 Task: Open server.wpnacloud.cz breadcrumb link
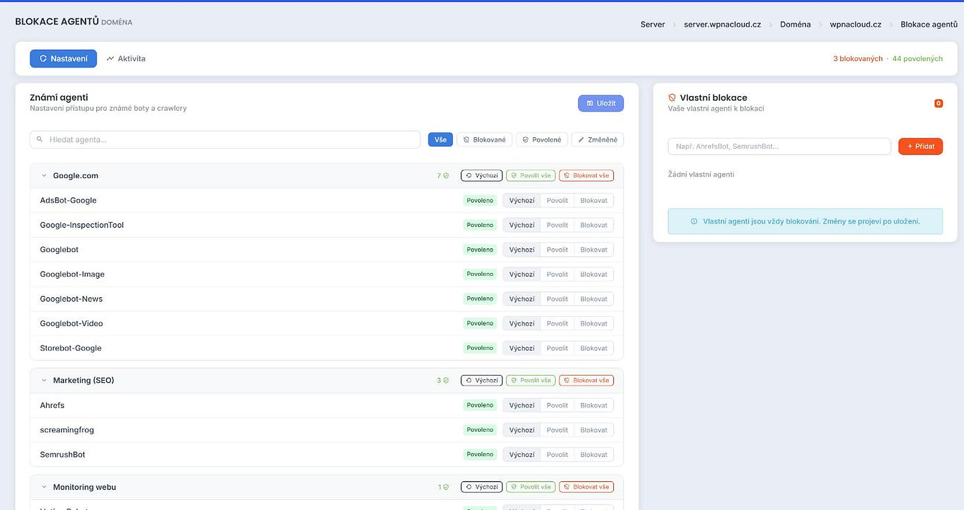(722, 24)
